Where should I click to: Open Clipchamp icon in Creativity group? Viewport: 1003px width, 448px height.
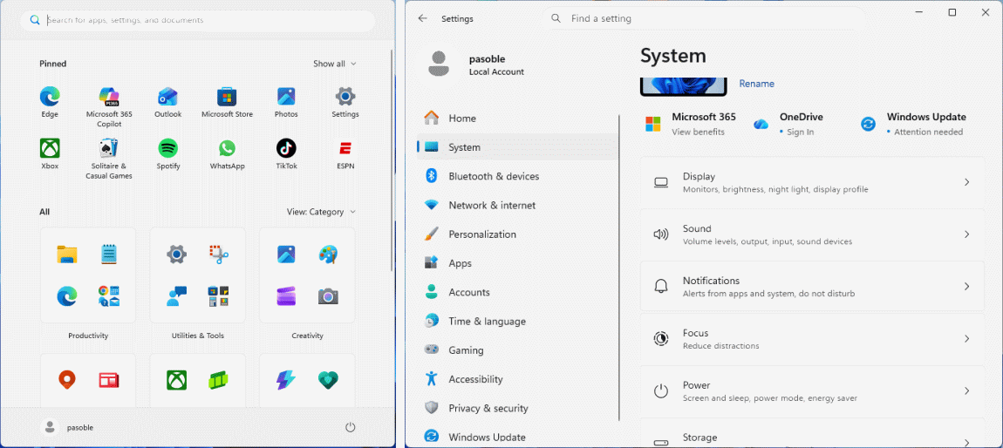point(286,295)
